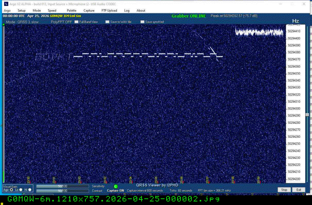Screen dimensions: 312x205
Task: Toggle the Save synched checkbox
Action: point(142,22)
